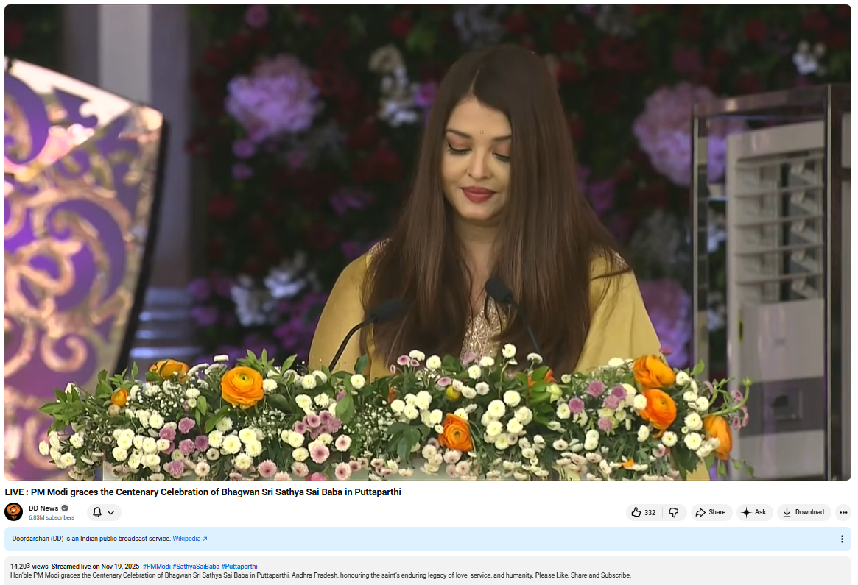
Task: Open the Wikipedia link about Doordarshan
Action: click(189, 539)
